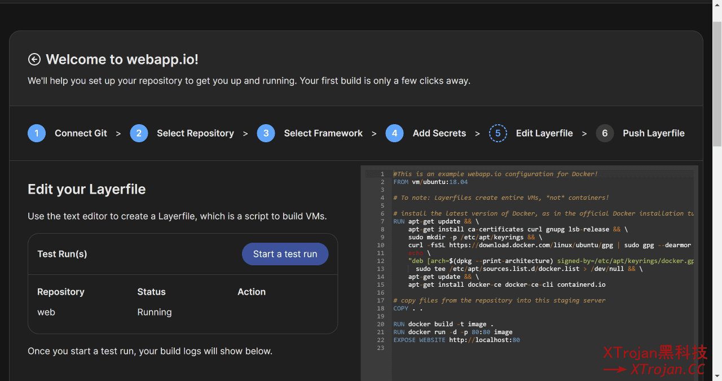Click the Test Run(s) label
This screenshot has width=722, height=381.
(62, 254)
